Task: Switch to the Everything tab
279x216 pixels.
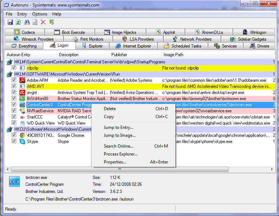Action: [x=24, y=46]
